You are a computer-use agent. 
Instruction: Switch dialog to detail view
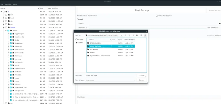145,35
